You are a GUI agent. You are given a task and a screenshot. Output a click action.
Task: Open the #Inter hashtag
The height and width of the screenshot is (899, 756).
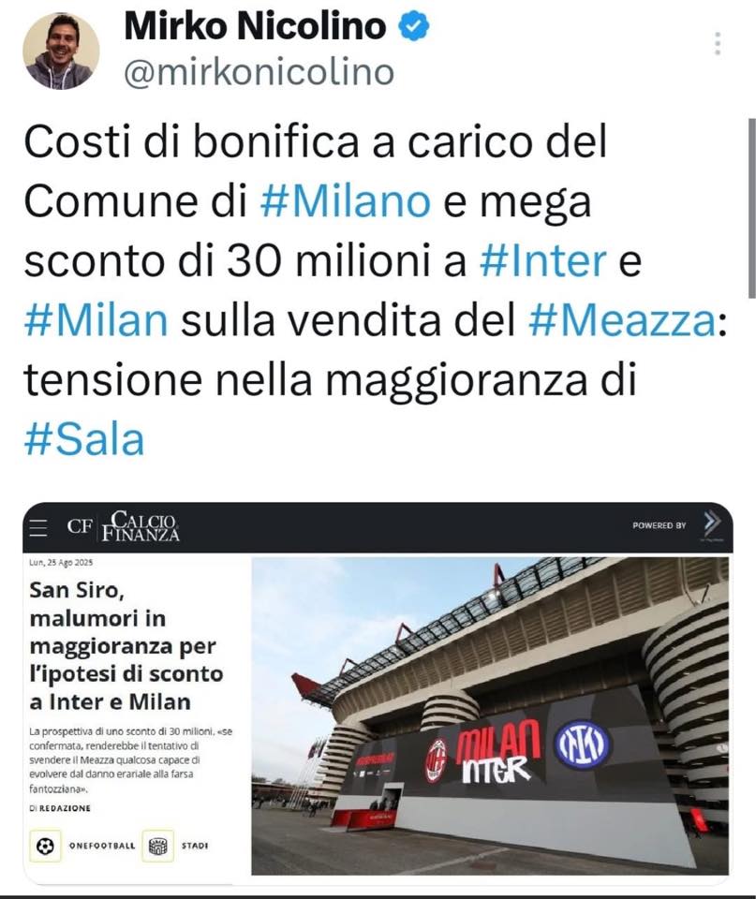tap(542, 261)
